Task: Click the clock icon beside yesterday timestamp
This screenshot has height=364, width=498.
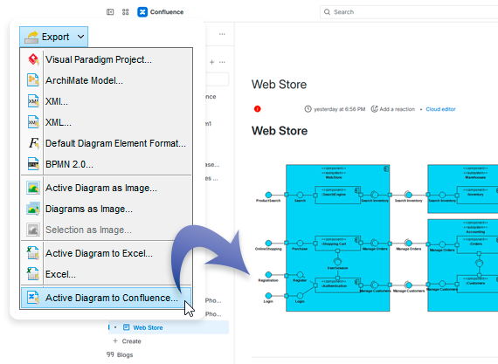Action: (308, 109)
